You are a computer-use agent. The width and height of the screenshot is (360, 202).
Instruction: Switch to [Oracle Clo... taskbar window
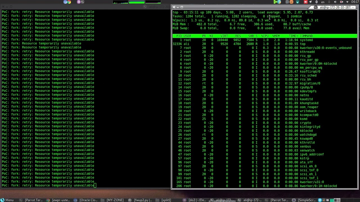85,200
